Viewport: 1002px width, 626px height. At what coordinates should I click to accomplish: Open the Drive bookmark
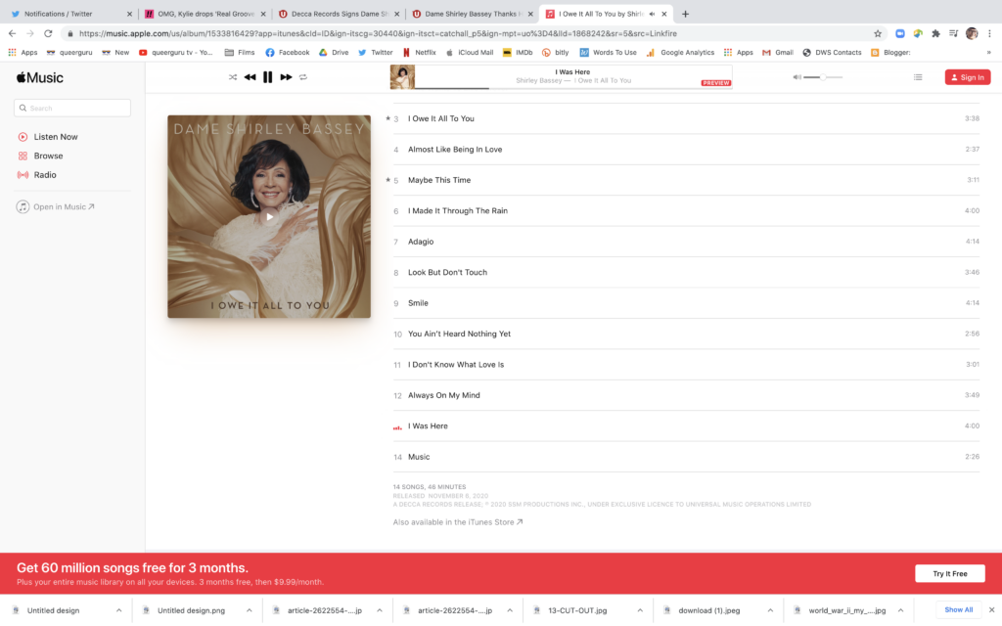coord(334,53)
